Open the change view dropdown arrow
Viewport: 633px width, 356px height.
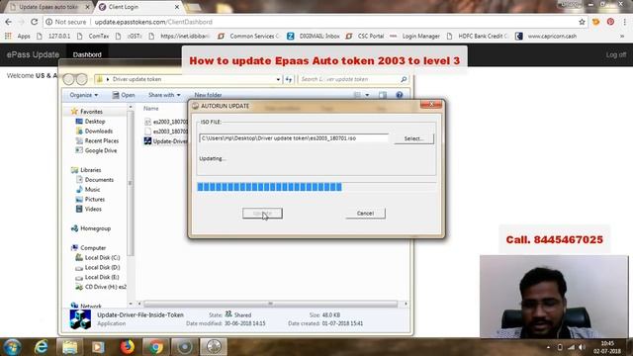[x=367, y=95]
